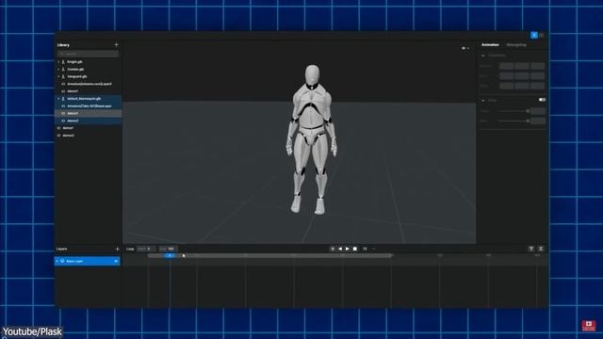
Task: Stop the animation playback
Action: click(355, 249)
